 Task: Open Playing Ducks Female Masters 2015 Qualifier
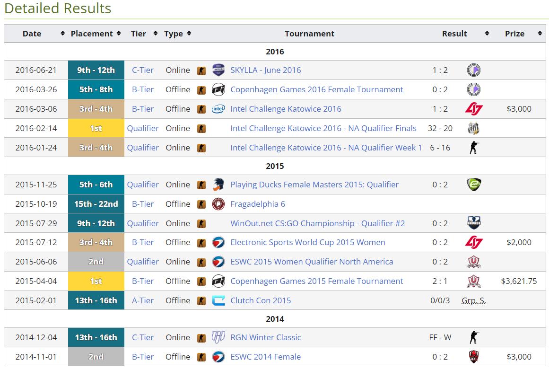pos(314,185)
